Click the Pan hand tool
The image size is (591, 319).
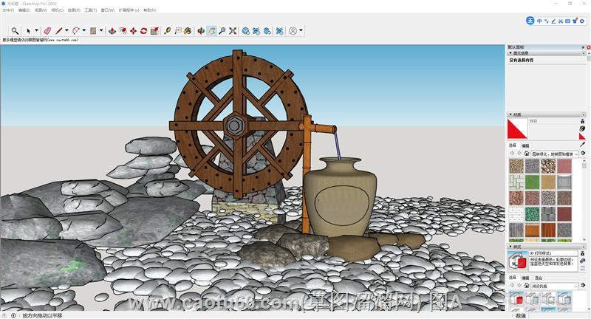[x=212, y=31]
